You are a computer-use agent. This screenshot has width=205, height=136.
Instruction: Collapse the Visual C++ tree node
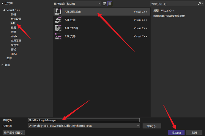pos(4,10)
